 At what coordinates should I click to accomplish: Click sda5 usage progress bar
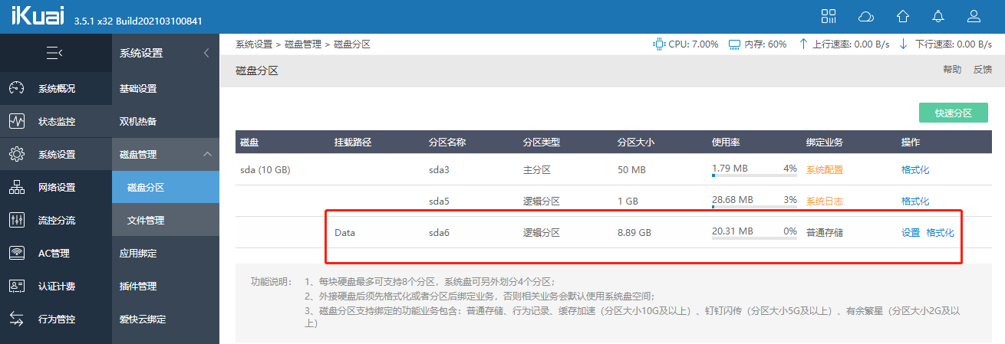pyautogui.click(x=754, y=207)
